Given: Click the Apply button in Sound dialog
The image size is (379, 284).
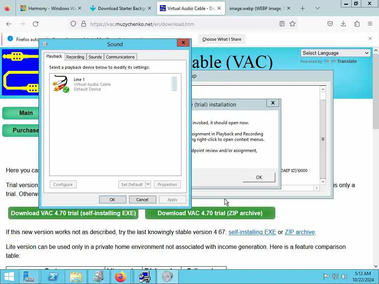Looking at the screenshot, I should (172, 200).
